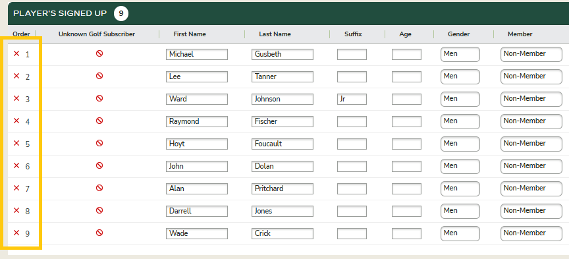Edit the first name field containing Hoyt
569x259 pixels.
click(197, 144)
